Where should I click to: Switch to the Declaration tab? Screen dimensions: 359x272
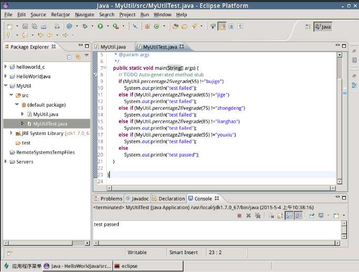169,198
